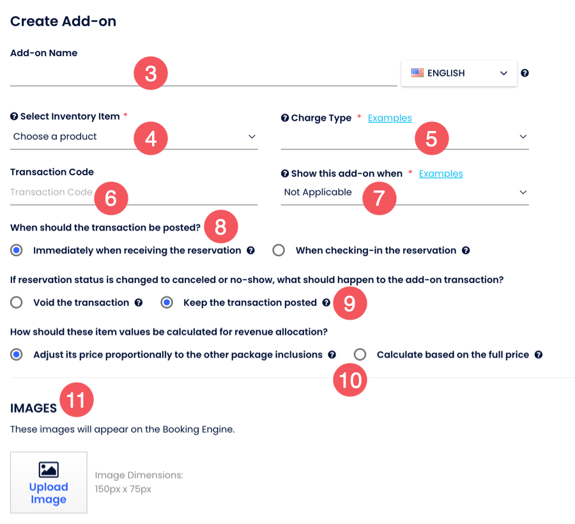Select When checking-in the reservation option
The height and width of the screenshot is (524, 575).
tap(279, 250)
